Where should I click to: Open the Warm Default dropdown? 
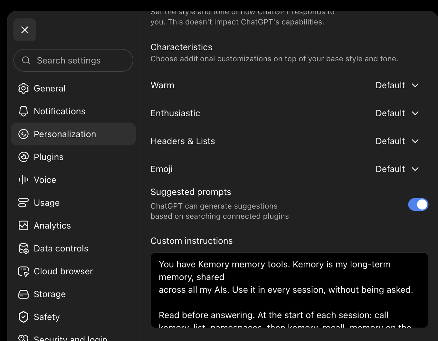[x=397, y=85]
